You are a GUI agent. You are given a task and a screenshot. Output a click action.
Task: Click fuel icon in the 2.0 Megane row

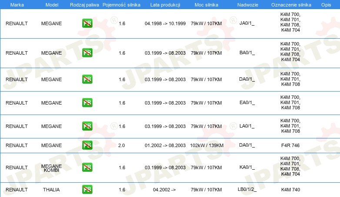tap(87, 145)
